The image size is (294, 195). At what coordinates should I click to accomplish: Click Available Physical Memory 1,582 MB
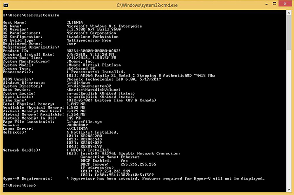[x=76, y=108]
